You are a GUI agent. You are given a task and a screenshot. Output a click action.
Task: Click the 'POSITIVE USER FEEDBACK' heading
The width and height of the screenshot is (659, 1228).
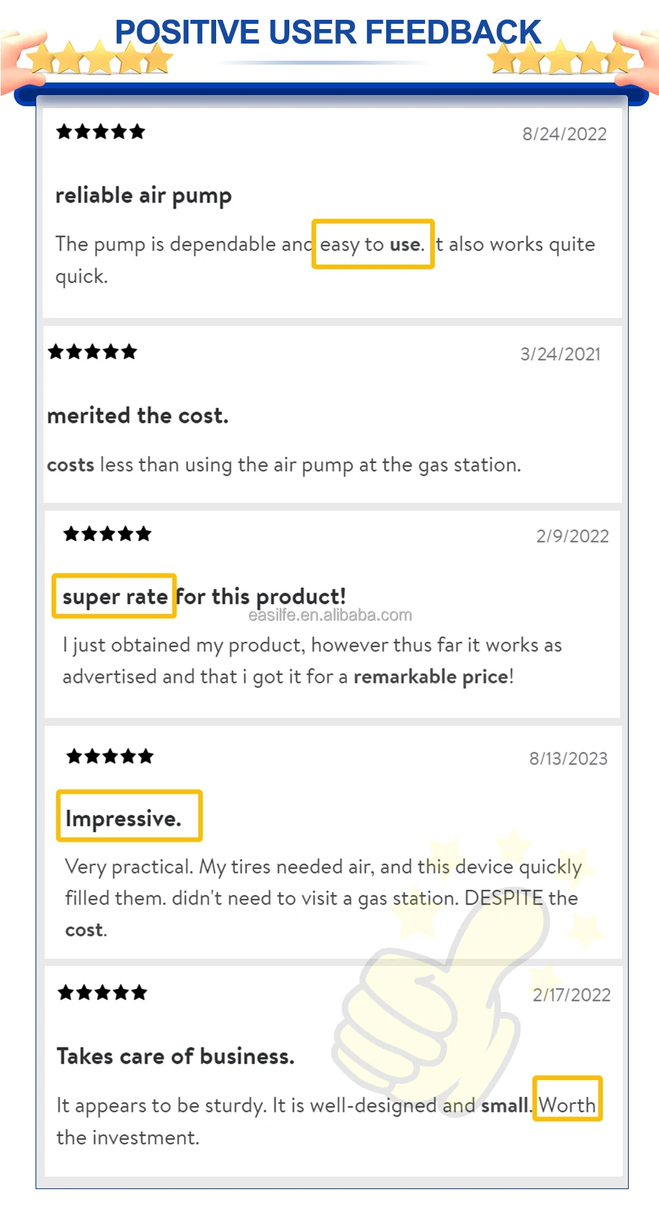tap(328, 32)
